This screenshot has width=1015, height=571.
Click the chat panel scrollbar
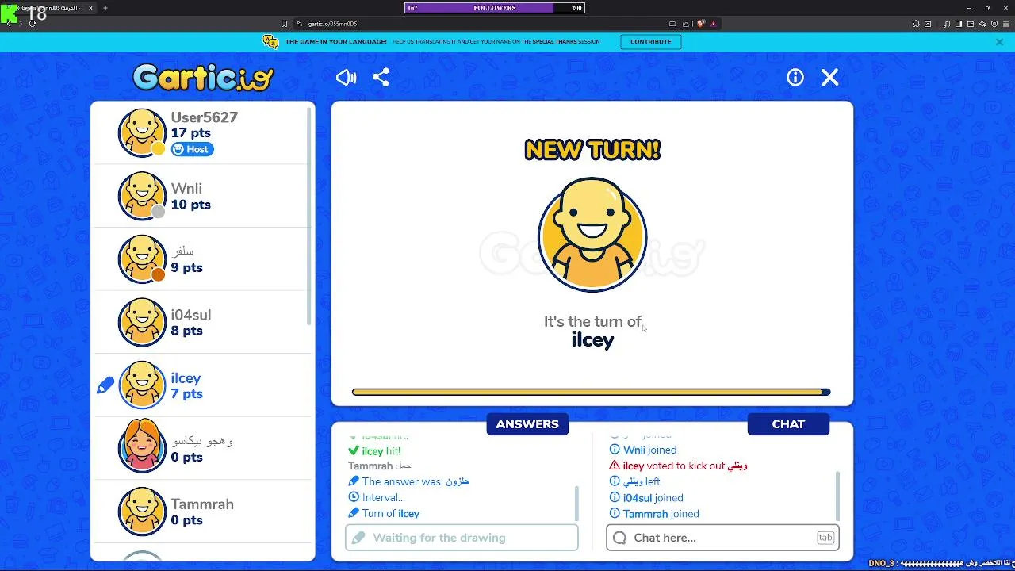coord(837,496)
